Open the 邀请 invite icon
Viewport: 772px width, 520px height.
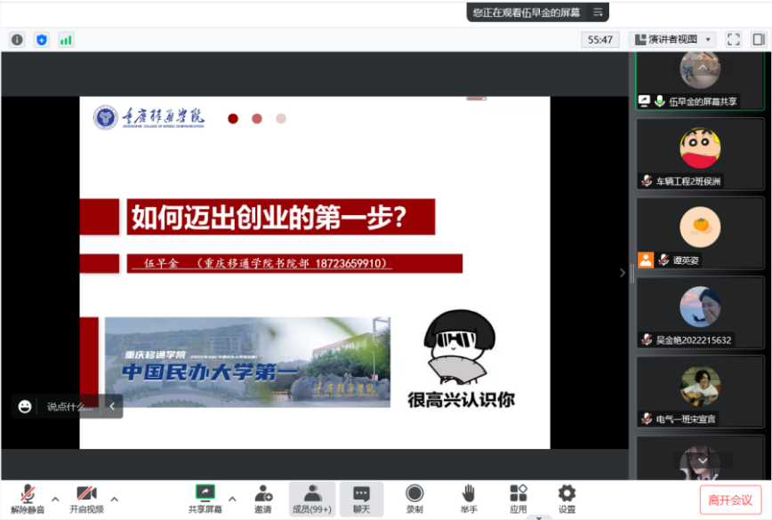[263, 498]
